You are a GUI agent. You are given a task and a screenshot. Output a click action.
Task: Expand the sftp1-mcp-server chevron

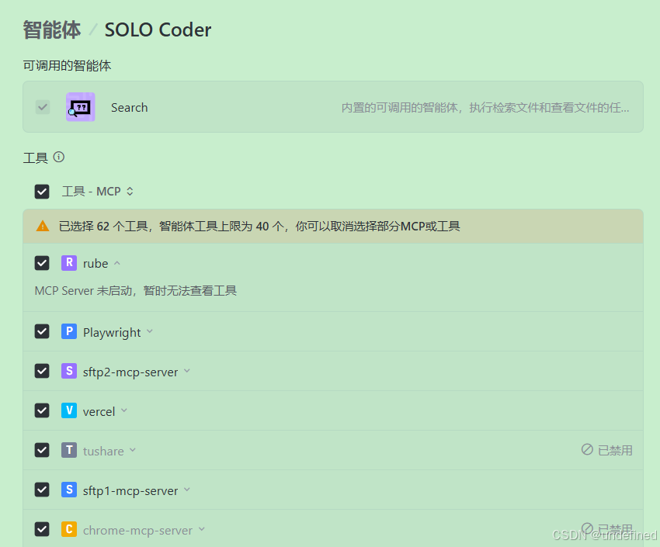coord(187,490)
